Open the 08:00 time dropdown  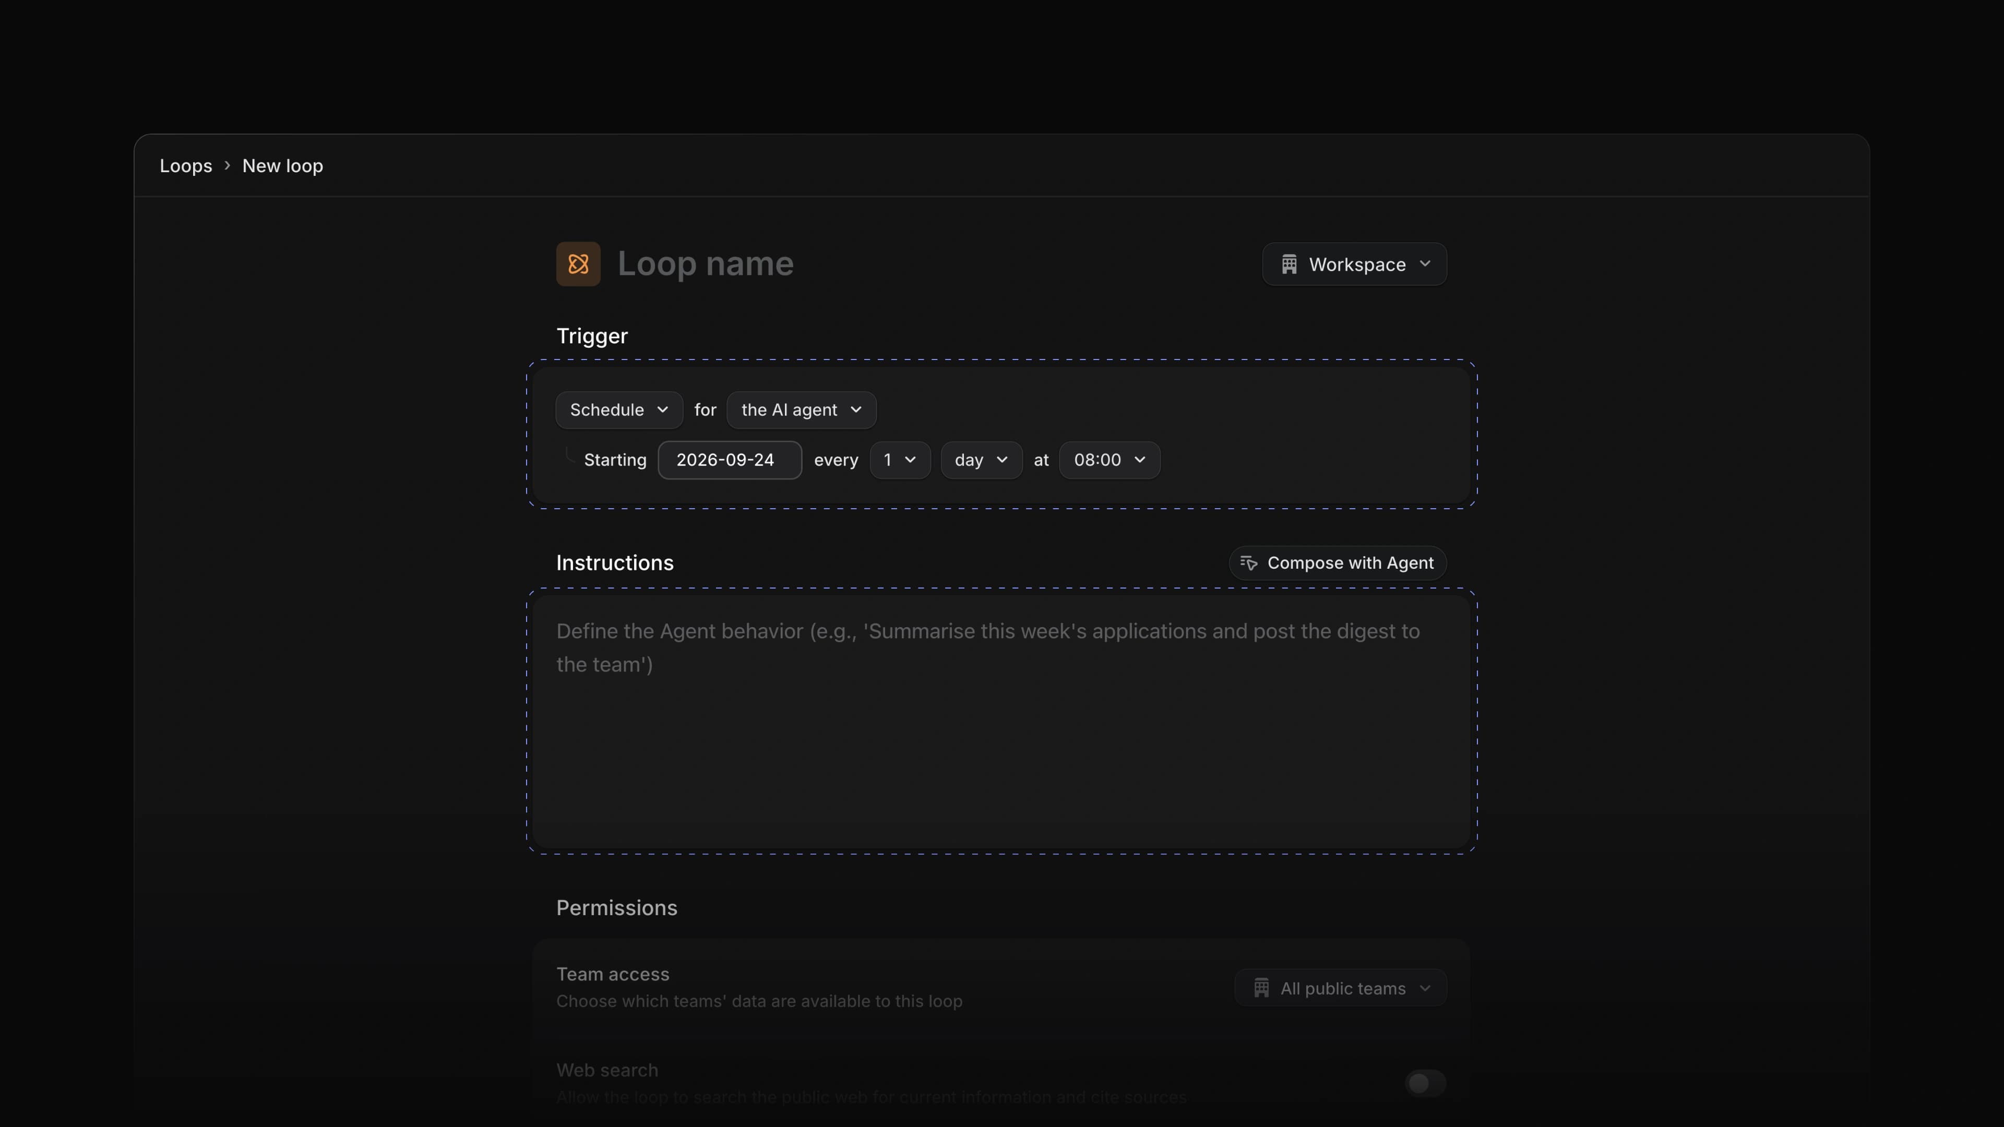click(1110, 460)
